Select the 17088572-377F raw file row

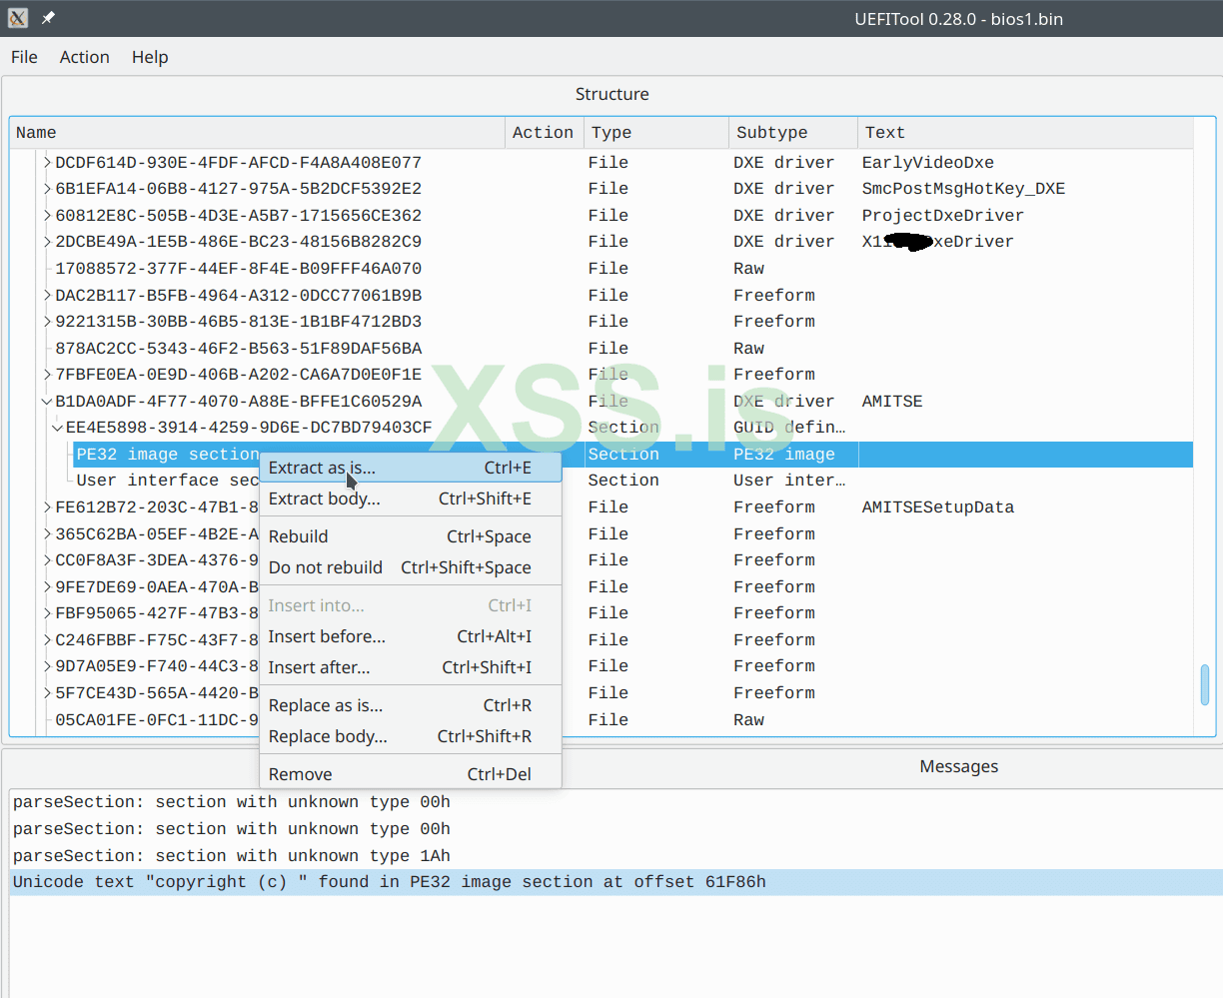tap(602, 268)
